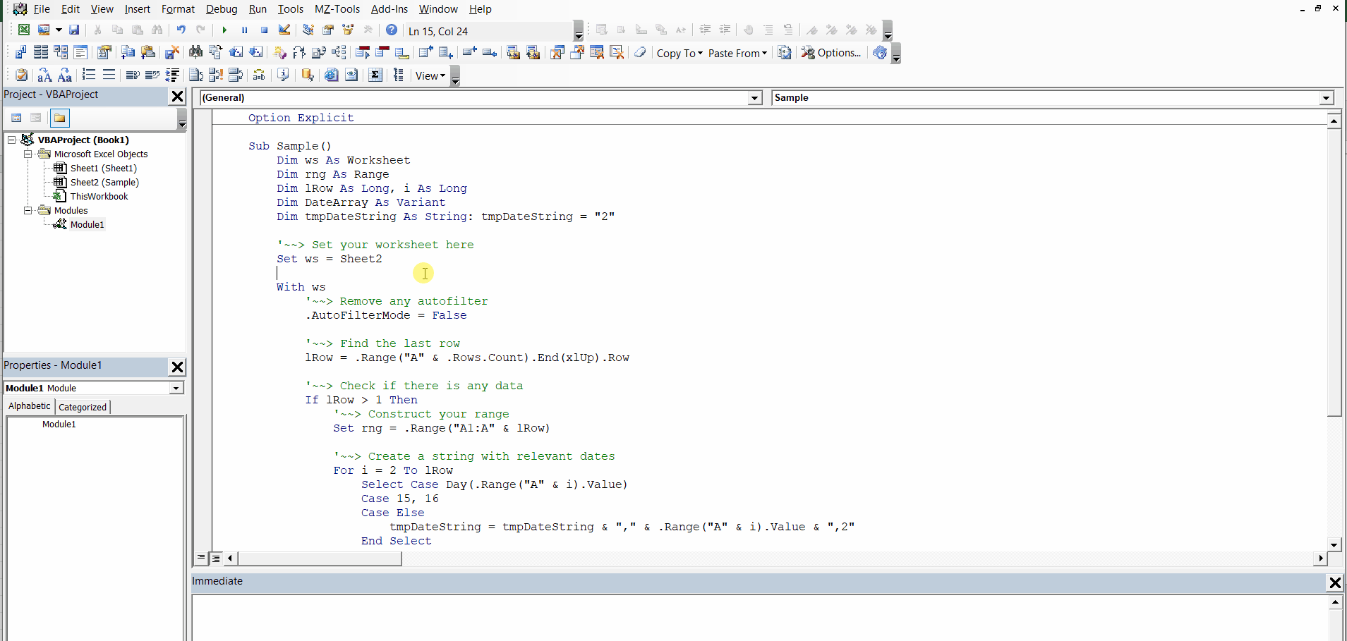Click the first aA case conversion icon
1347x641 pixels.
tap(44, 75)
